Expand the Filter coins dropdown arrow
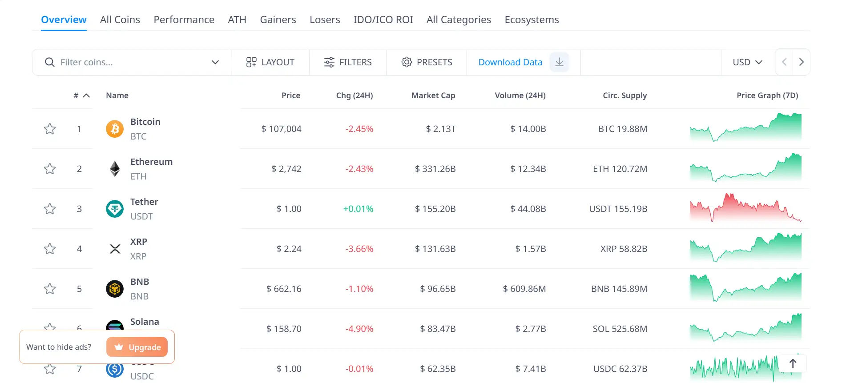The width and height of the screenshot is (842, 383). click(215, 62)
